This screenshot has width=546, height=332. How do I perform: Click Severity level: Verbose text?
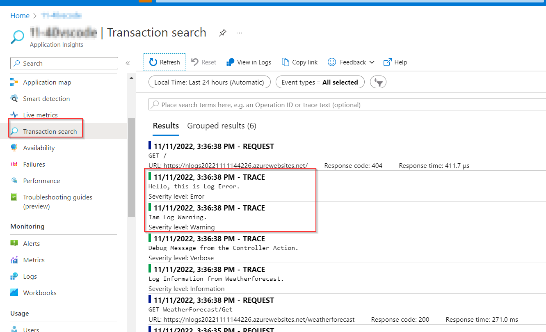(x=181, y=258)
